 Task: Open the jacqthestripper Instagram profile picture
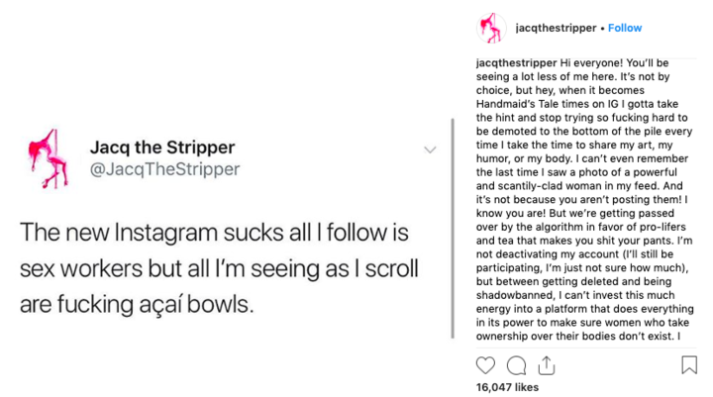pyautogui.click(x=492, y=28)
